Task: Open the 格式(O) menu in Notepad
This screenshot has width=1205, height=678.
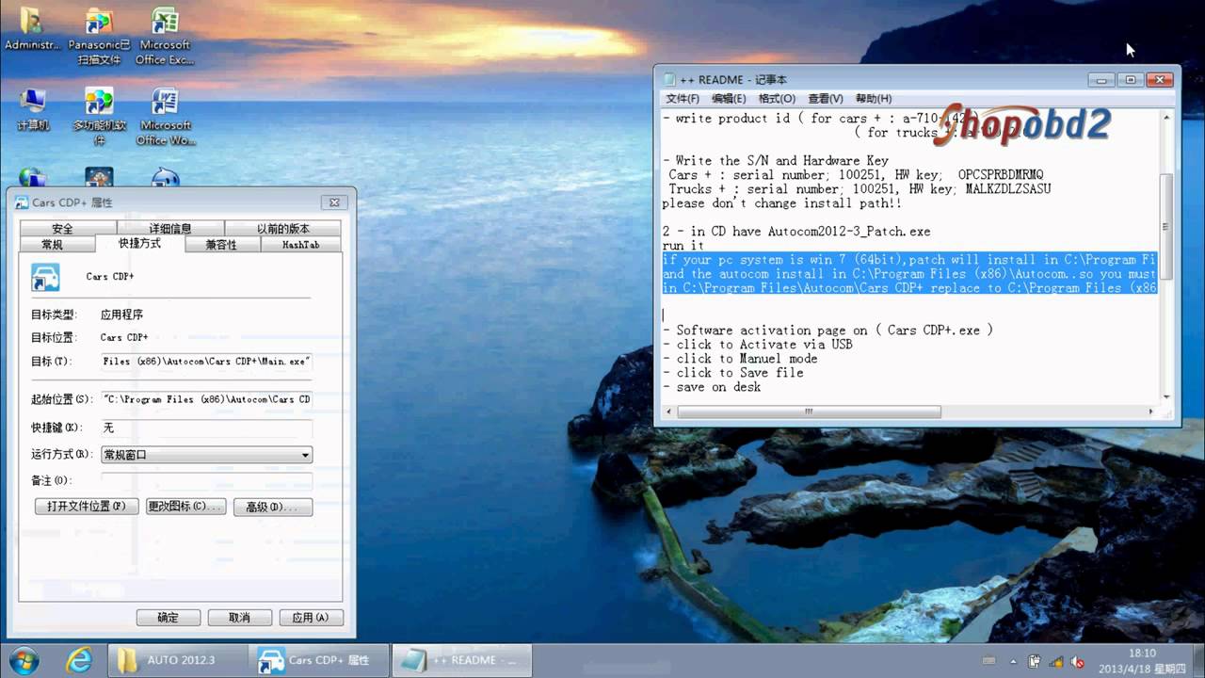Action: tap(777, 99)
